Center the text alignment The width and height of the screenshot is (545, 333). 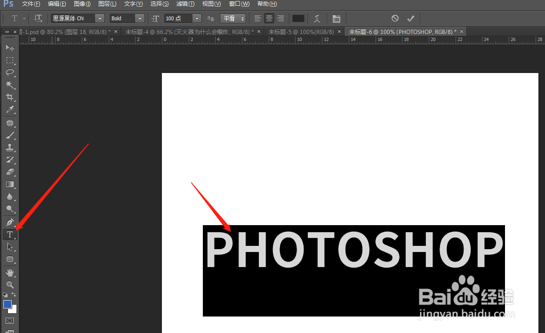pyautogui.click(x=269, y=18)
